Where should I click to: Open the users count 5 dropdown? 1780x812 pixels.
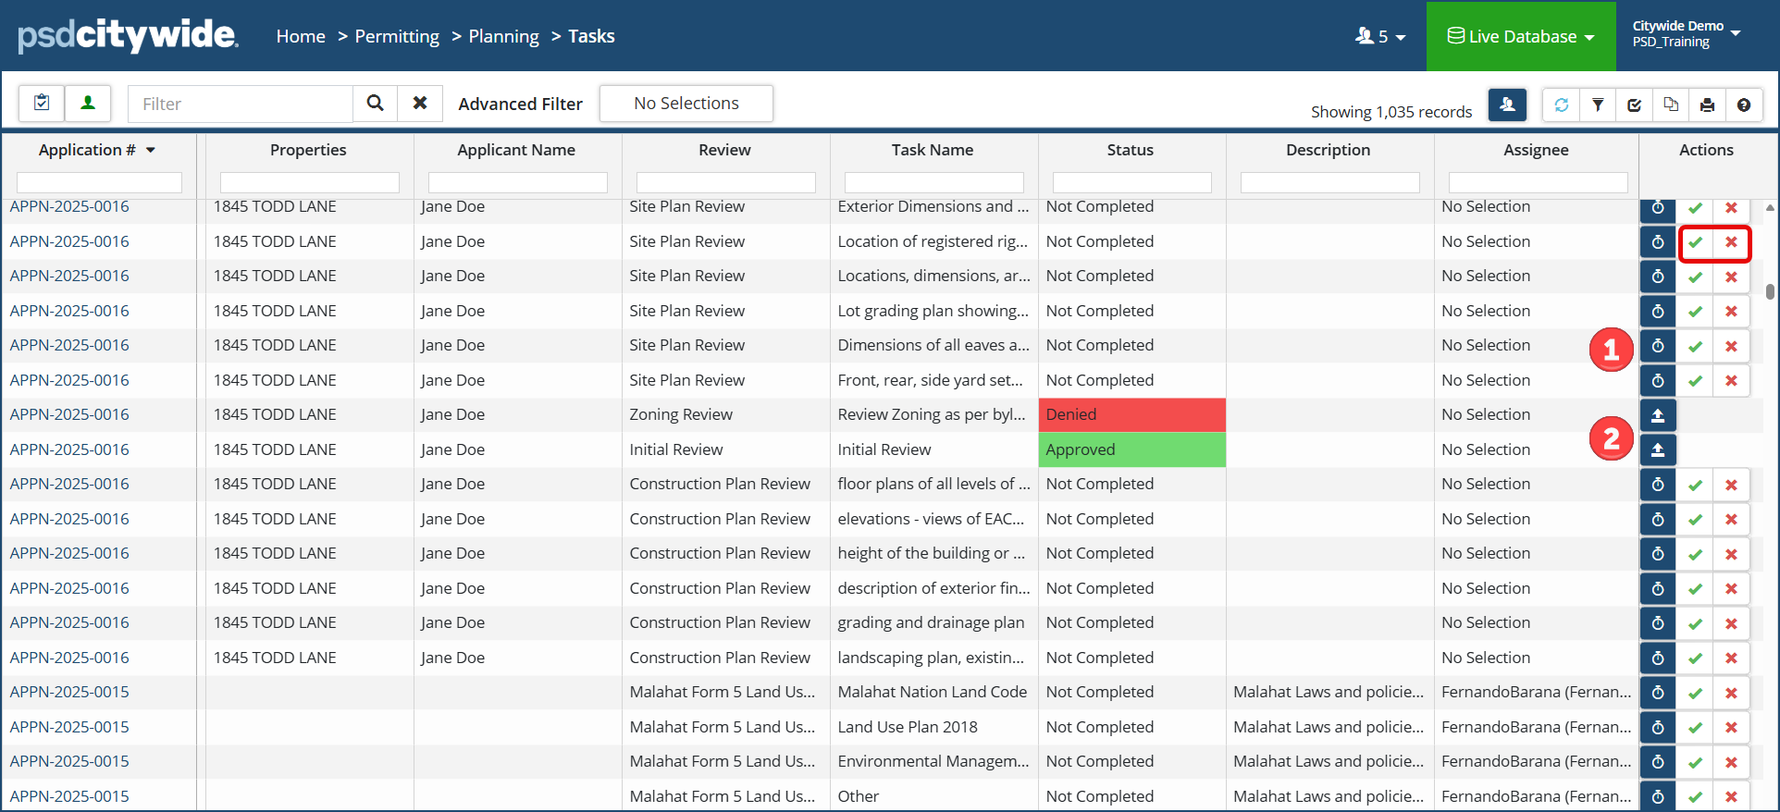1380,36
